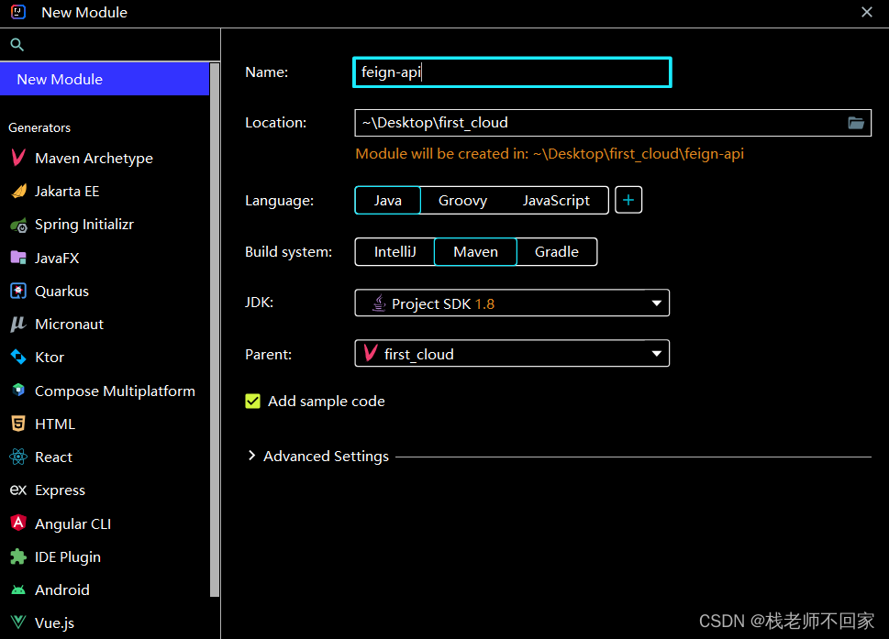Click the Ktor icon
The image size is (889, 639).
[x=18, y=357]
